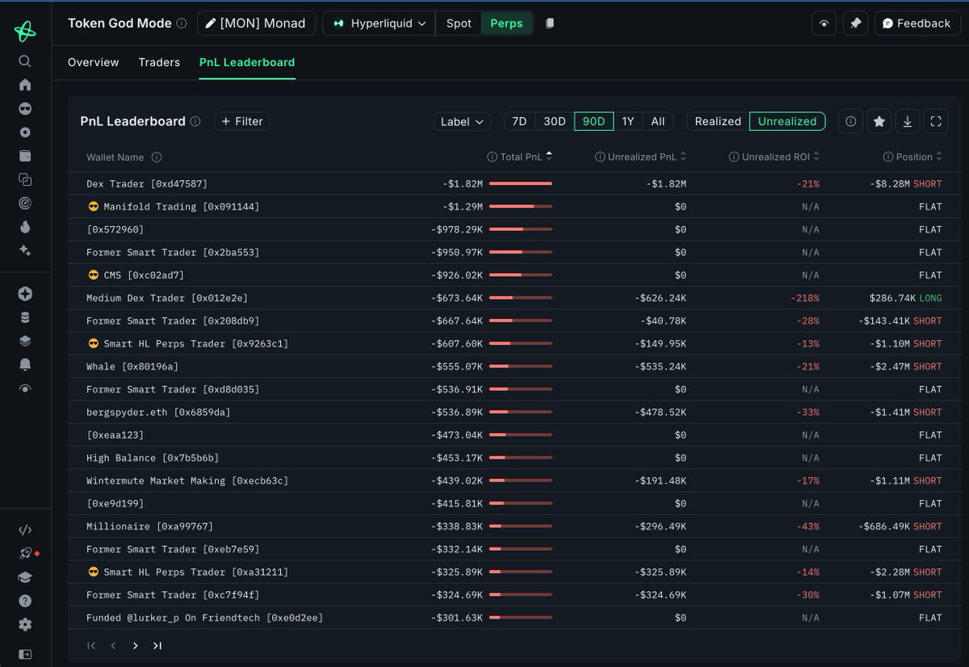Set timeframe to 30D

click(x=555, y=121)
